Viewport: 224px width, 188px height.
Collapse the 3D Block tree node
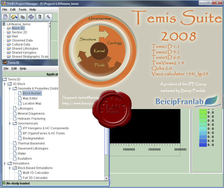[x=5, y=84]
